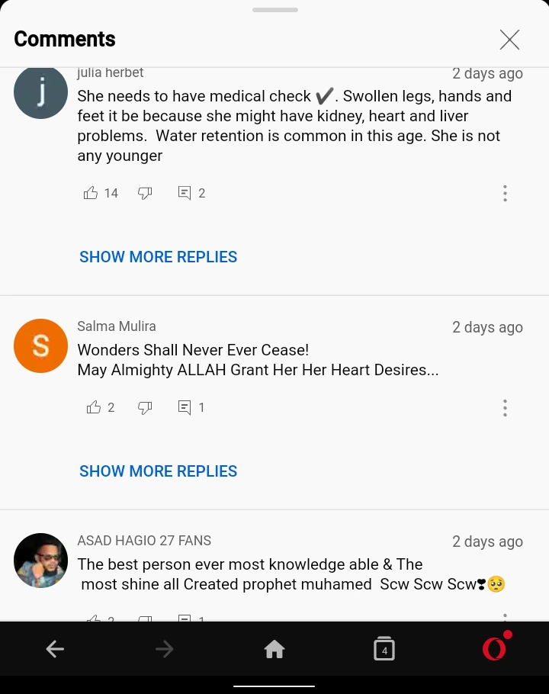Open the Opera menu button
Image resolution: width=549 pixels, height=694 pixels.
click(x=495, y=647)
